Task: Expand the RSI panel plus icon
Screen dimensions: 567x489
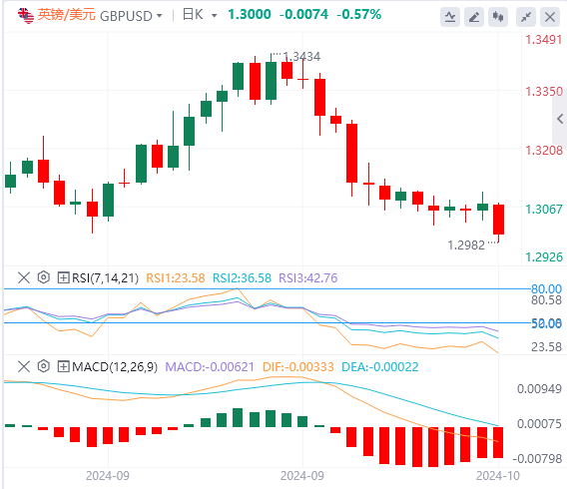Action: 63,277
